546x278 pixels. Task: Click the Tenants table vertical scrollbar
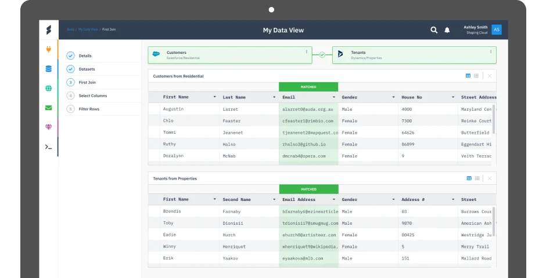pos(494,221)
